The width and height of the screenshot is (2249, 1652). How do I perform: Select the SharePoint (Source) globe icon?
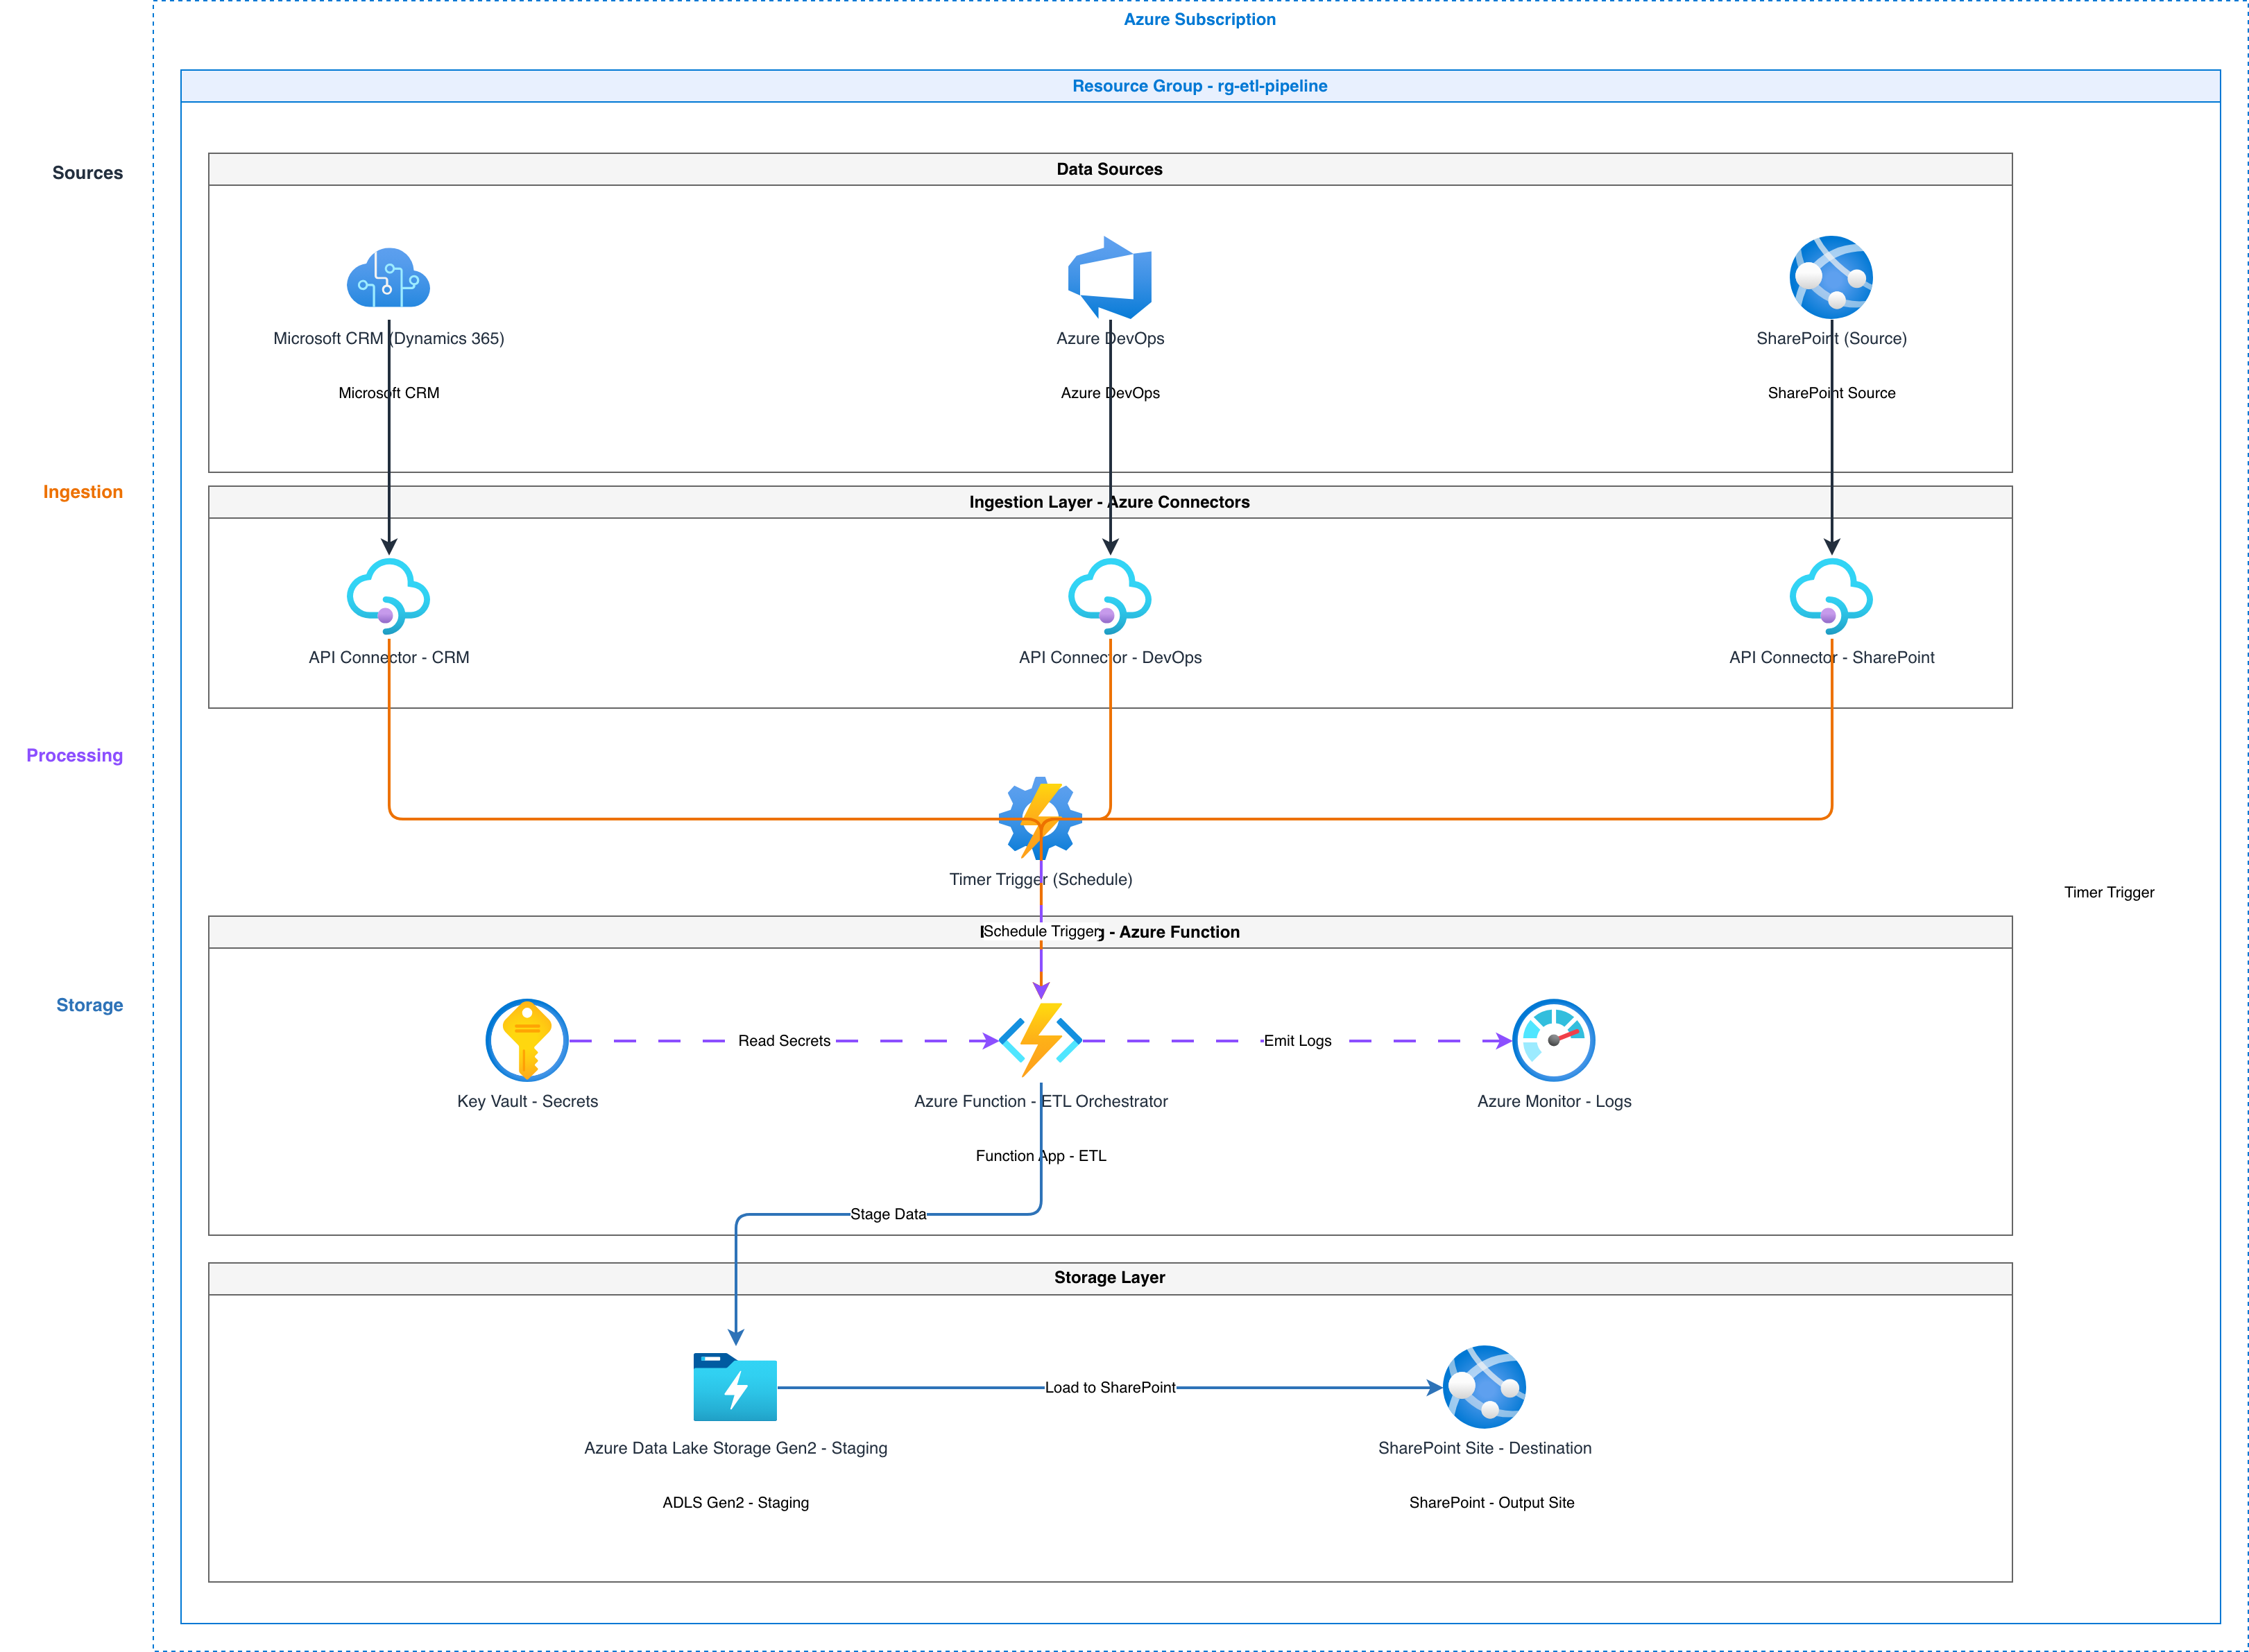pos(1830,277)
